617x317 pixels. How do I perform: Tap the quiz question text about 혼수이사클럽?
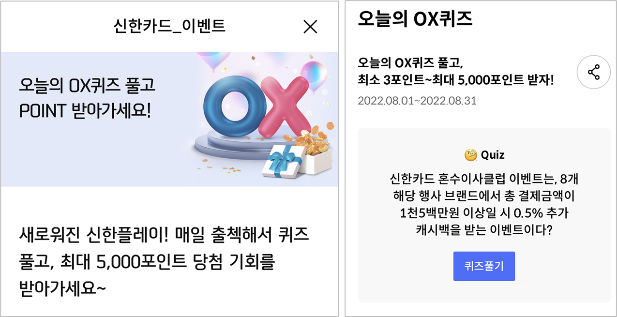484,205
